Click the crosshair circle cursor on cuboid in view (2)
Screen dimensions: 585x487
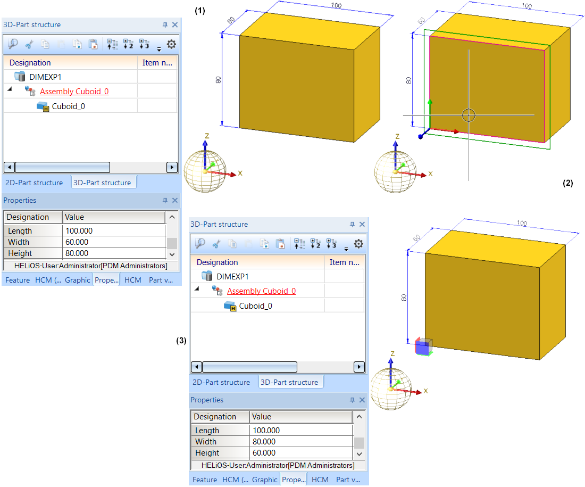[469, 115]
